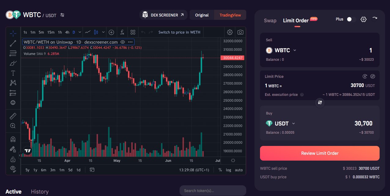
Task: Take a chart snapshot with camera
Action: click(x=240, y=32)
